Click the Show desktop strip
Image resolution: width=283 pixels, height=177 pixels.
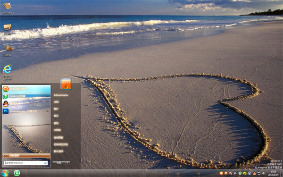[282, 173]
